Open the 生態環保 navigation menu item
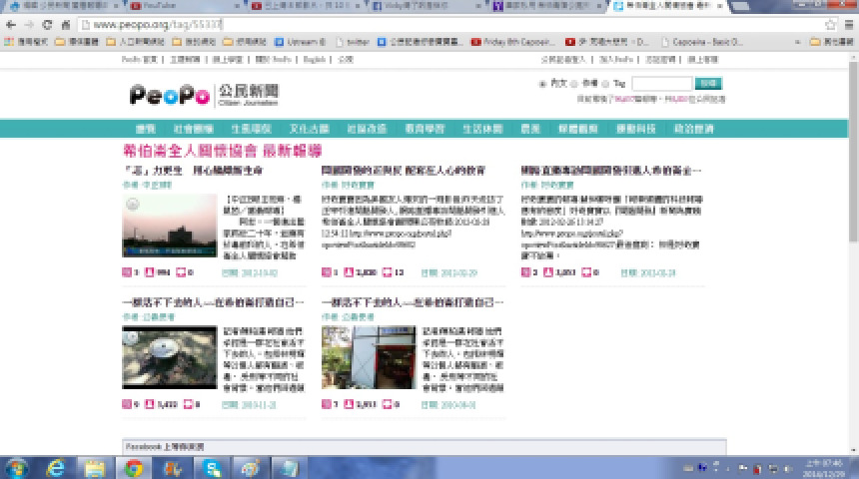 (x=251, y=129)
